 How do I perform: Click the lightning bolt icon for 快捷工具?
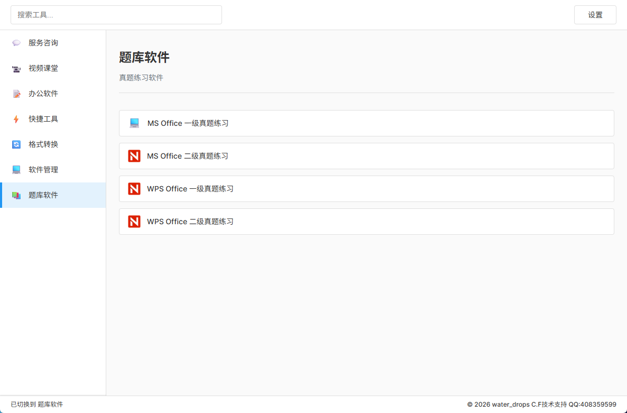pos(16,119)
